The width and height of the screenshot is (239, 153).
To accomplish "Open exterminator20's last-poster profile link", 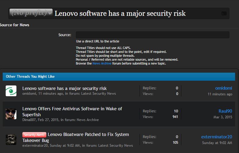I will [217, 137].
